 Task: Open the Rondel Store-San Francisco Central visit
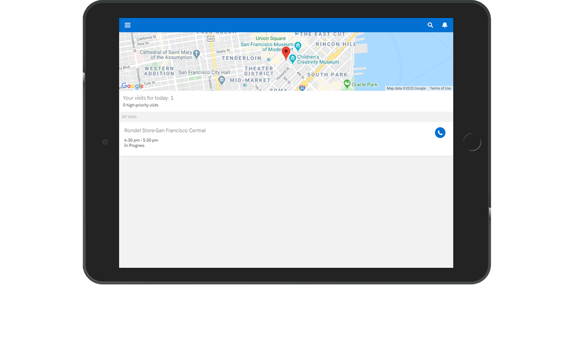[x=286, y=139]
